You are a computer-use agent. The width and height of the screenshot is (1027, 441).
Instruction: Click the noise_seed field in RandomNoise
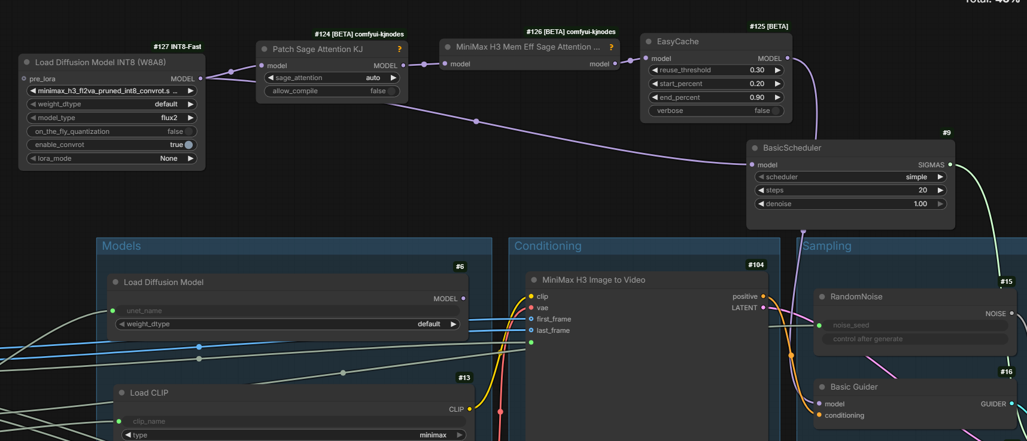914,325
